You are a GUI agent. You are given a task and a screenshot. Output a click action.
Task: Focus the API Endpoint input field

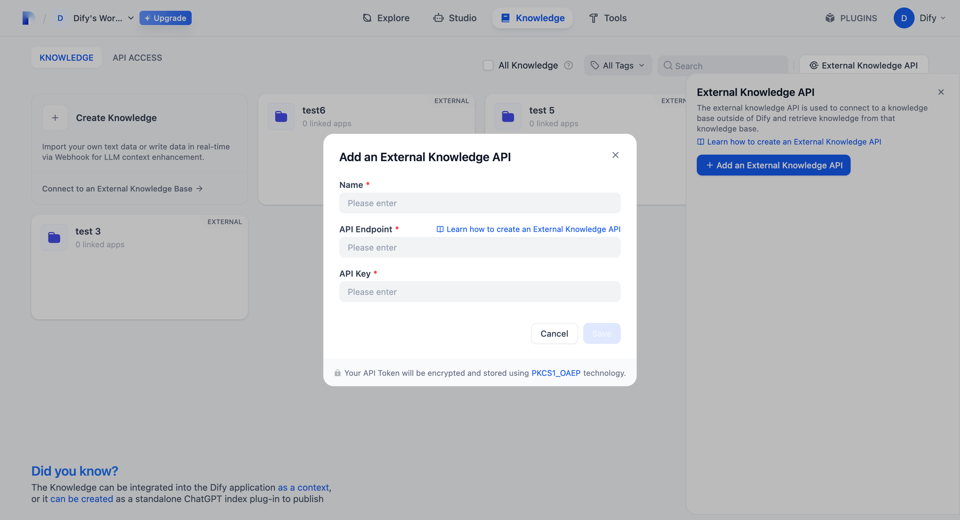click(480, 248)
